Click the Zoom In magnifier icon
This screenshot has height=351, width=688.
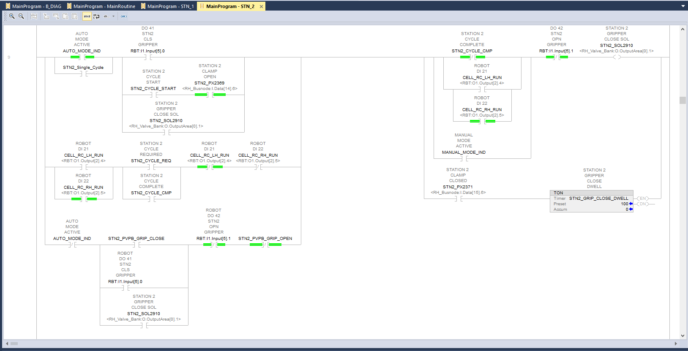[x=12, y=16]
